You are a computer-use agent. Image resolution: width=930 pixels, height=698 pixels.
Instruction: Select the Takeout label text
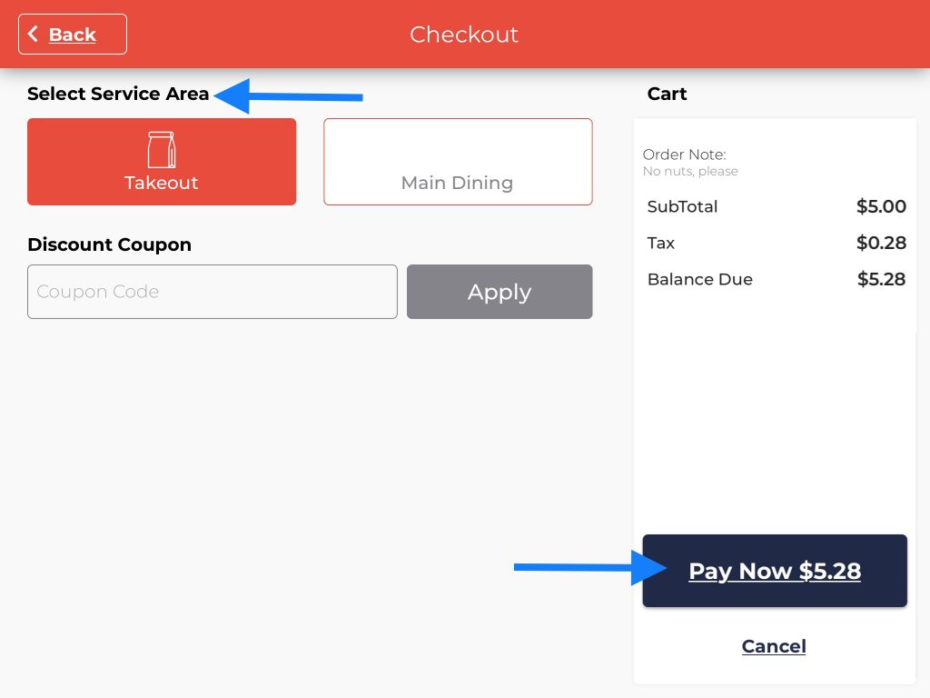click(x=162, y=183)
